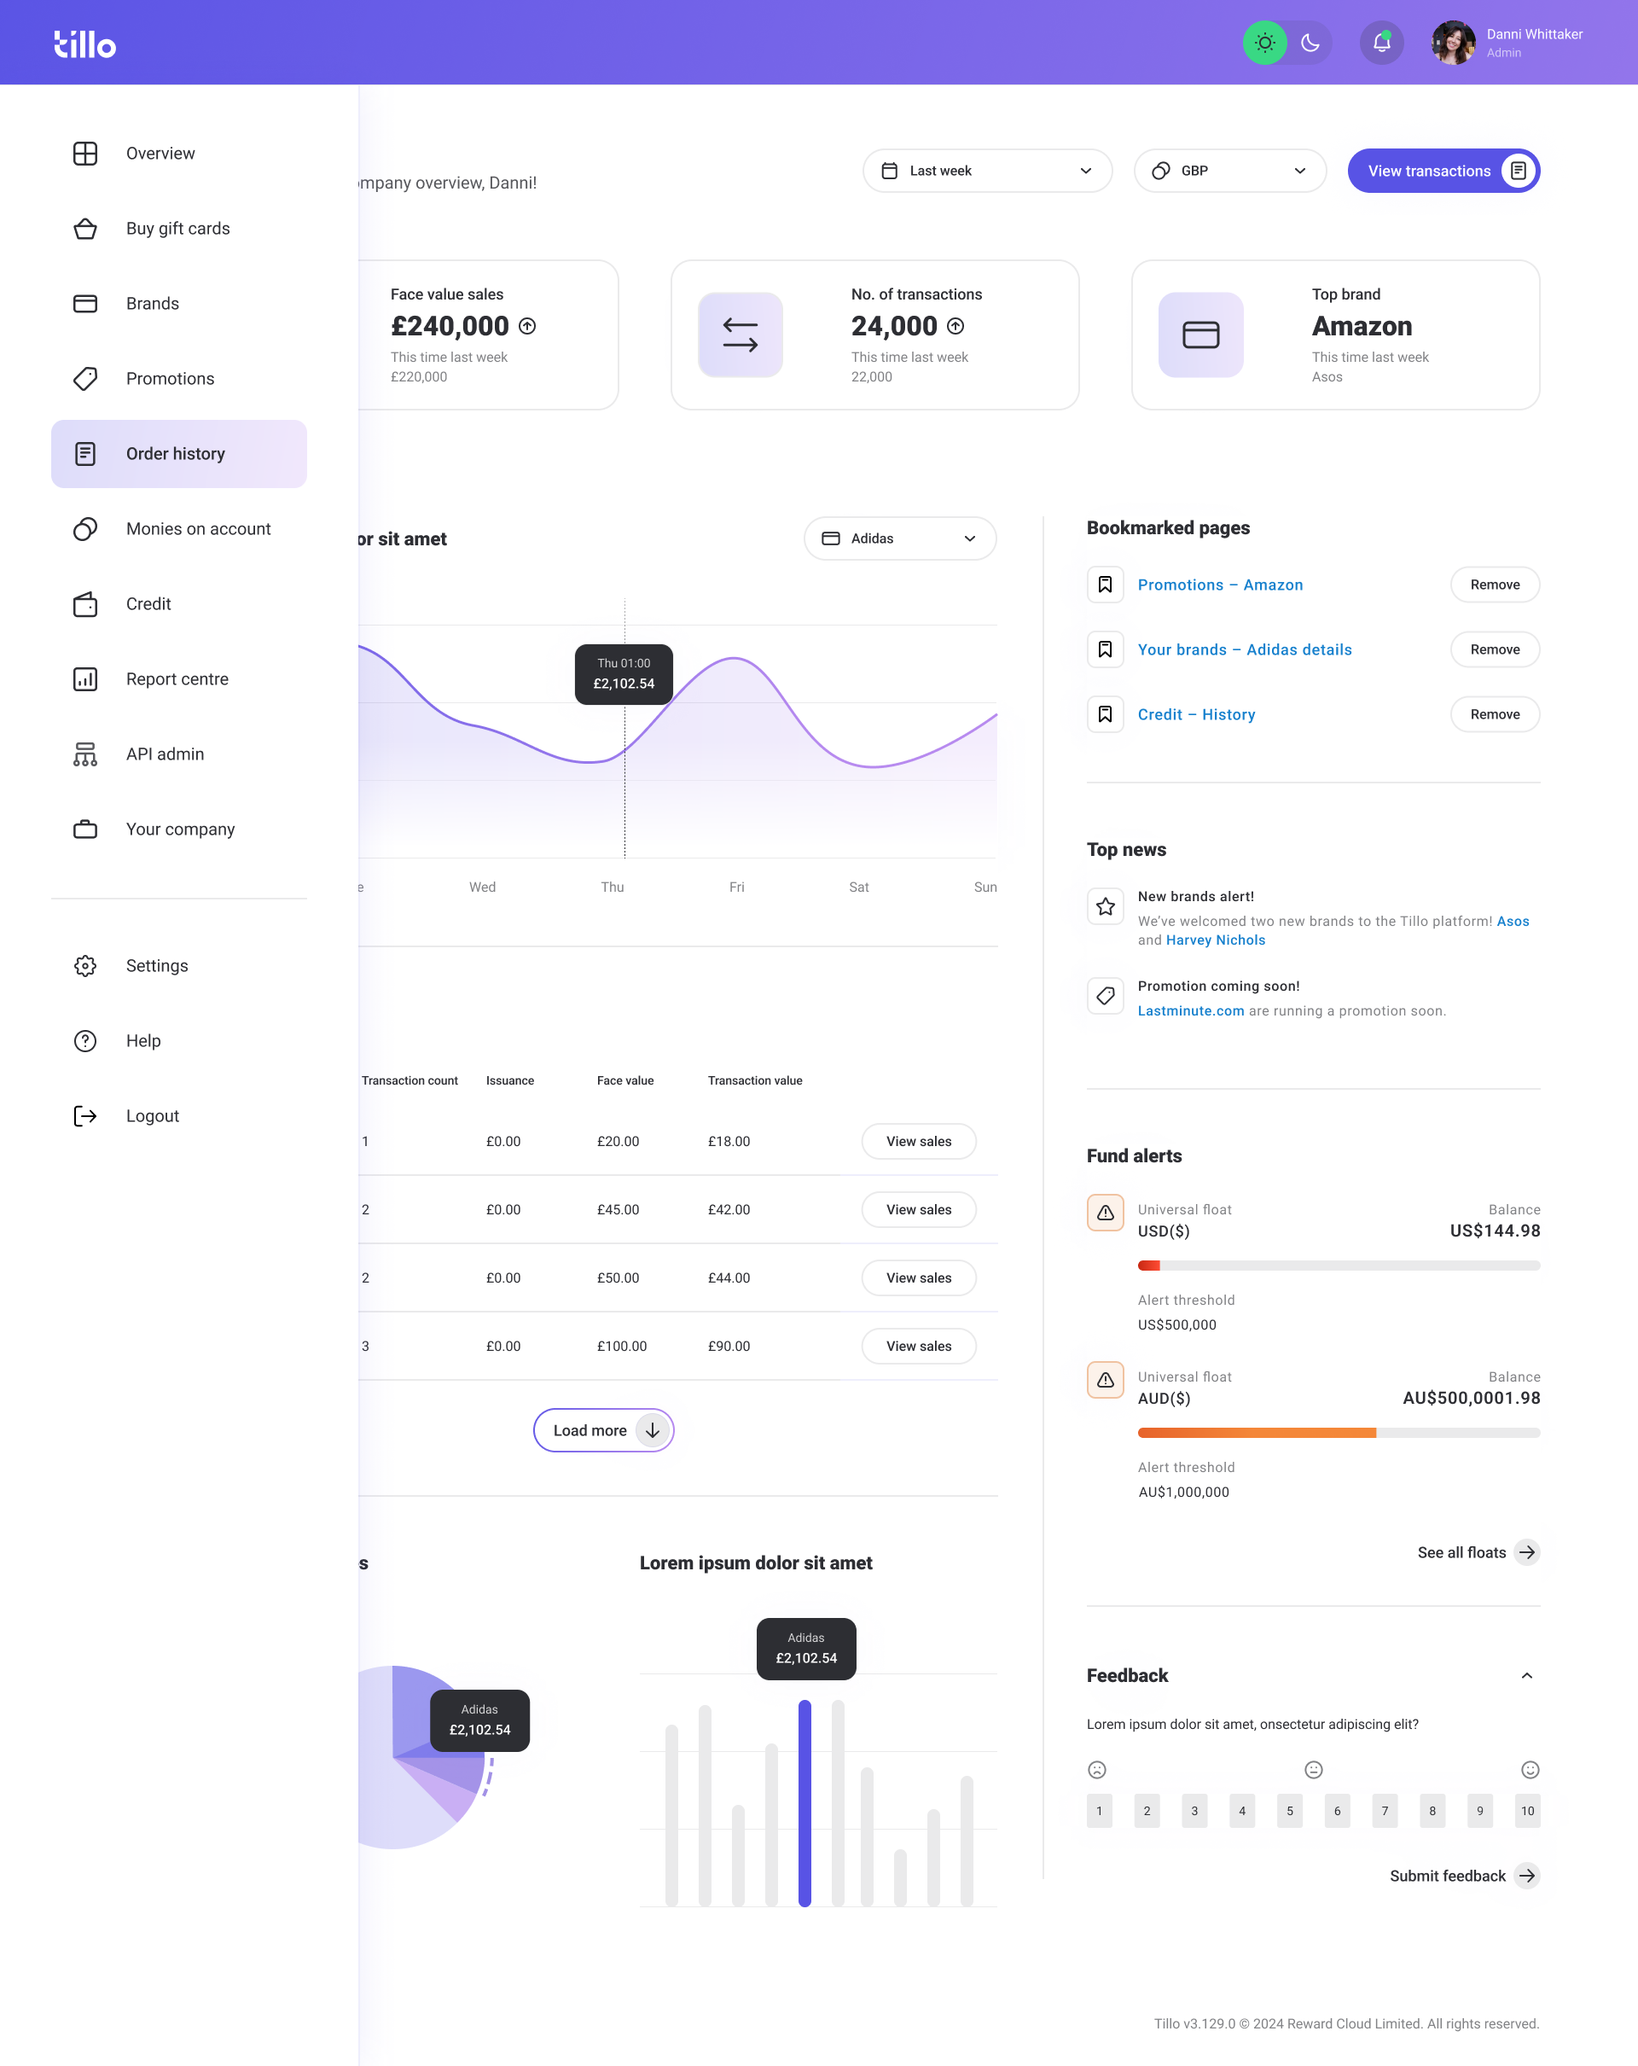Click the Submit feedback arrow icon
The image size is (1638, 2066).
(1527, 1876)
